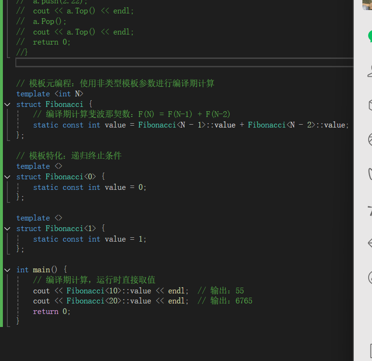372x361 pixels.
Task: Open the cube-shaped favorites icon
Action: point(370,105)
